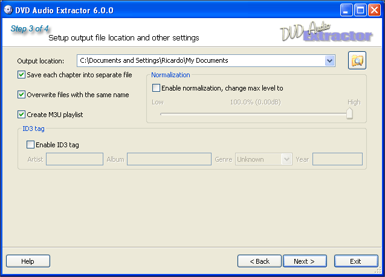385x277 pixels.
Task: Click the Help button
Action: (28, 261)
